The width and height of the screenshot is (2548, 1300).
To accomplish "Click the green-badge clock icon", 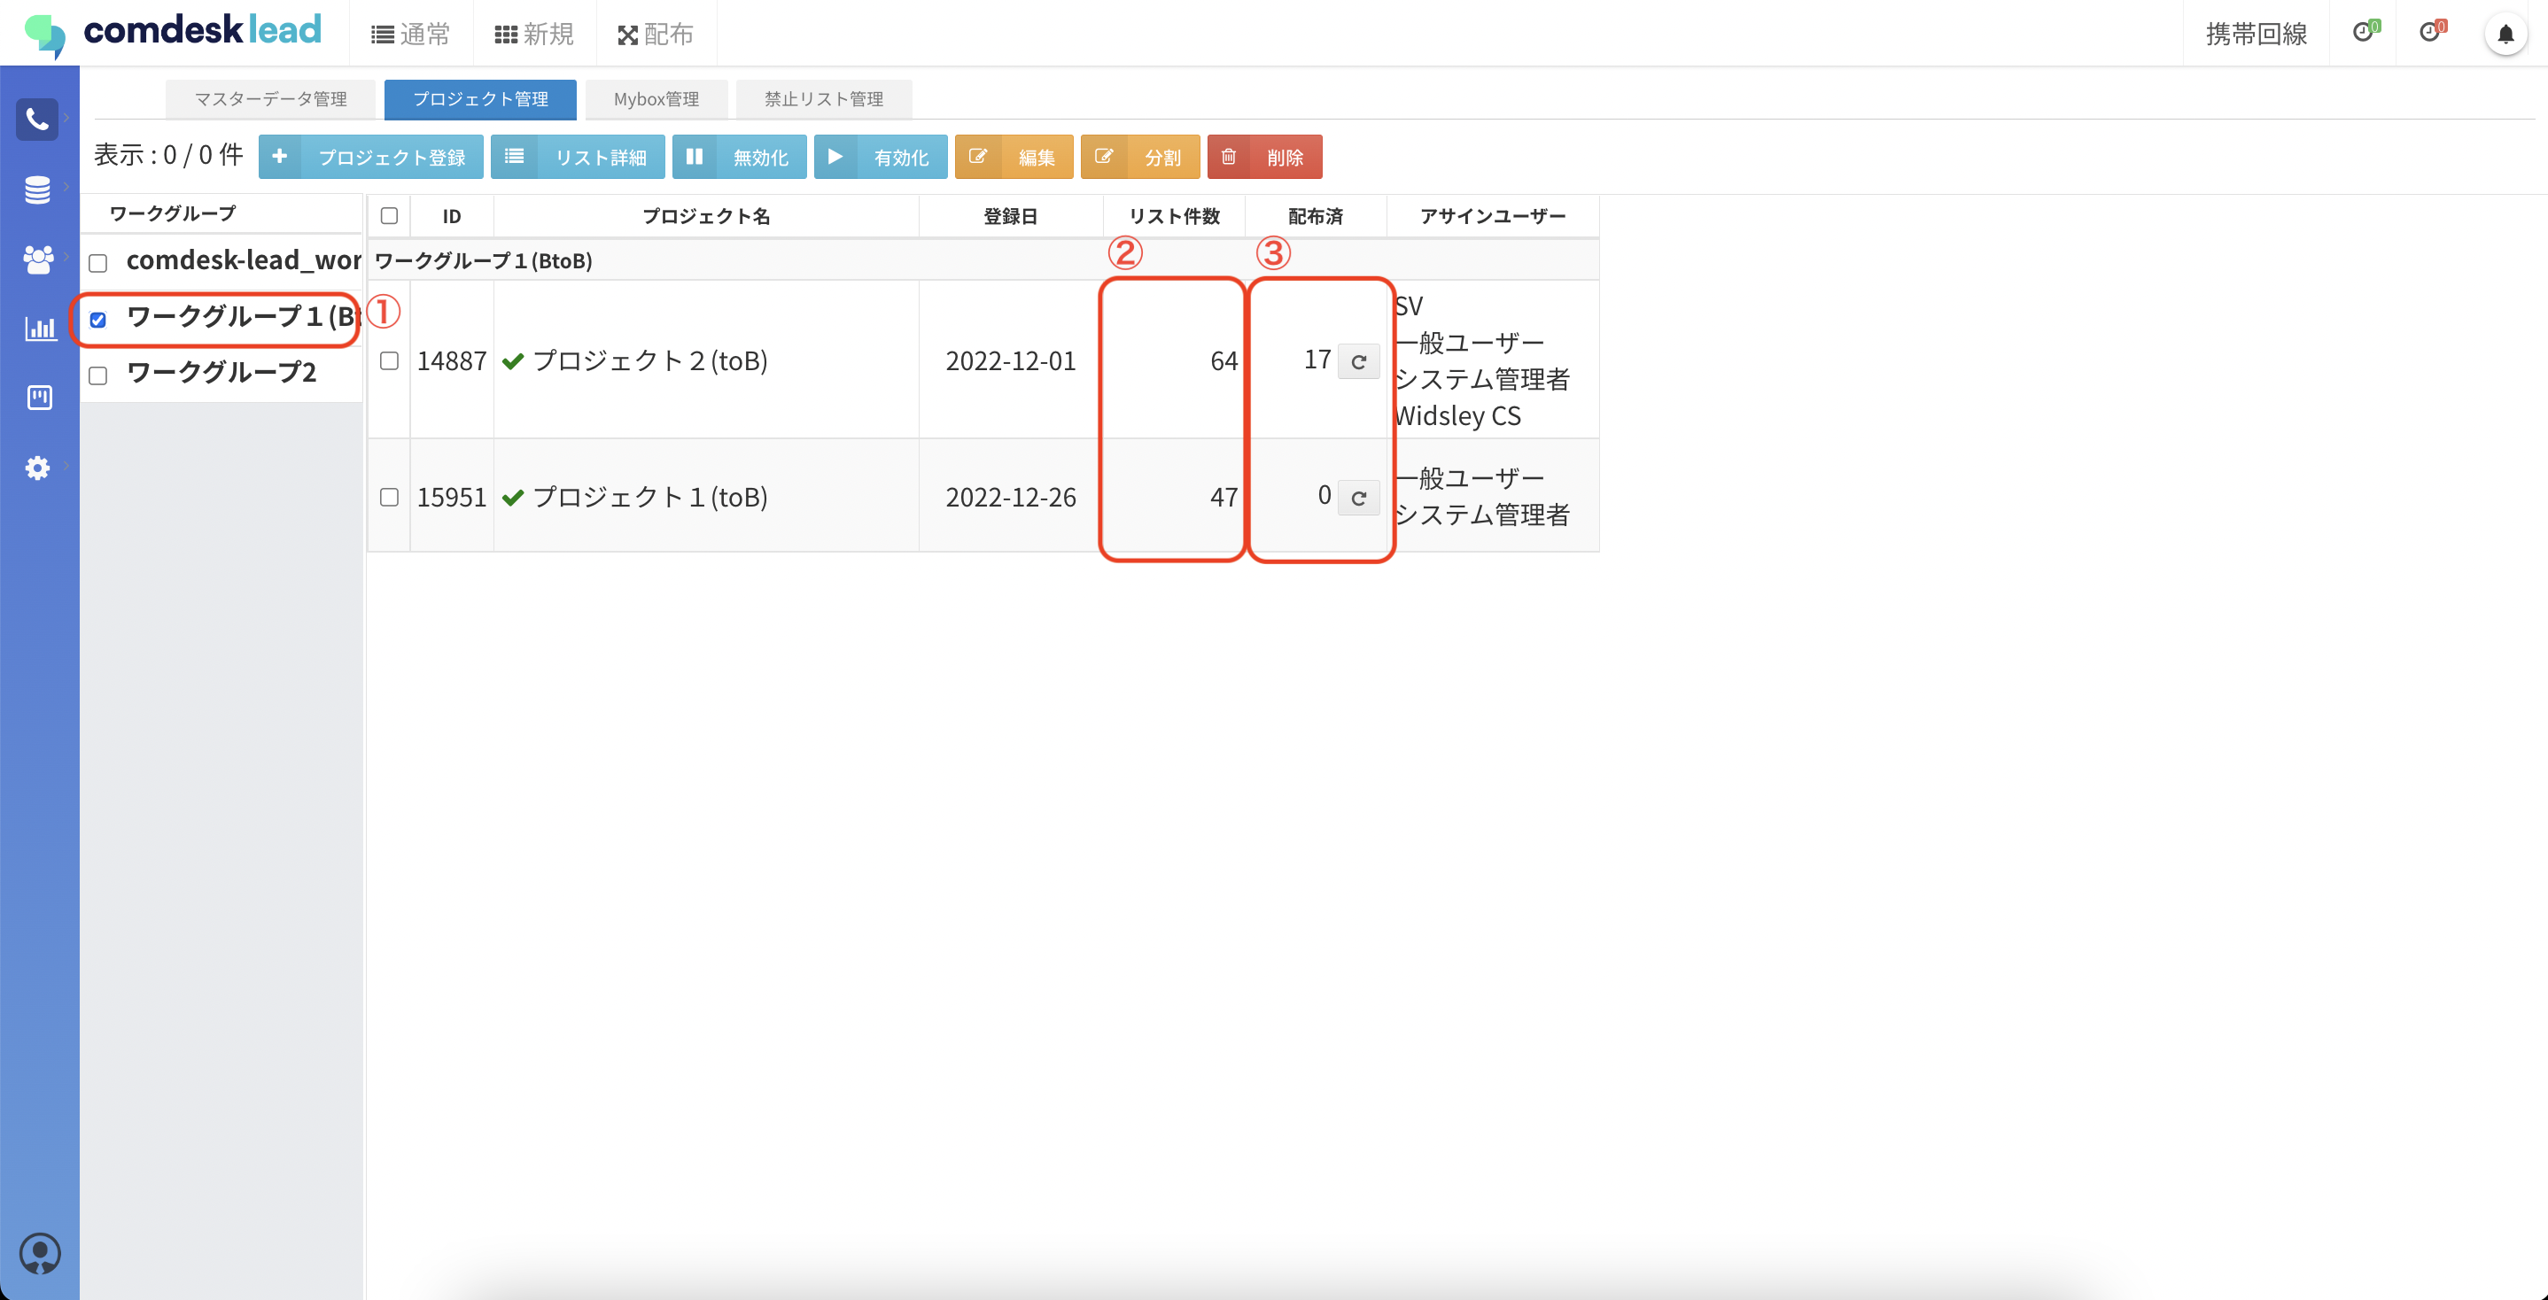I will pos(2363,33).
